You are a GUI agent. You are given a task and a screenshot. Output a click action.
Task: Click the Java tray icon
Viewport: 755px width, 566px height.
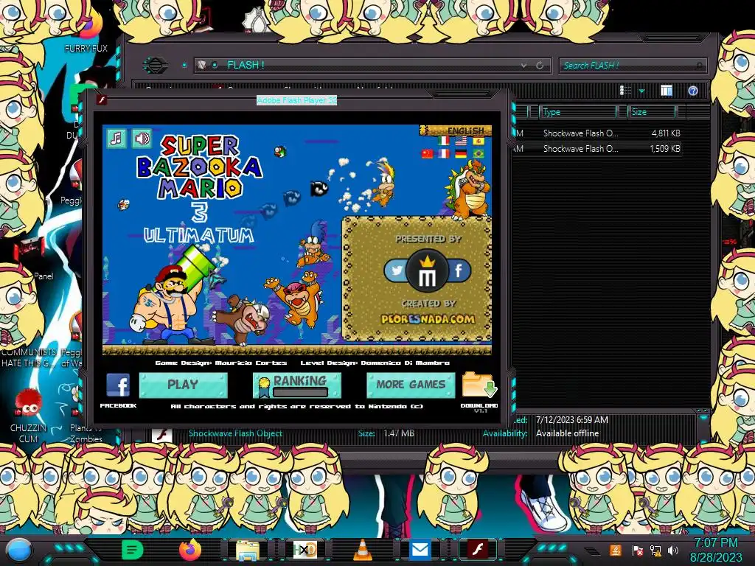click(615, 550)
